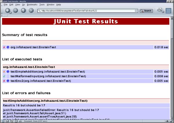
Task: Click the bold EinsteinTest header in the executed tests table
Action: pyautogui.click(x=29, y=67)
